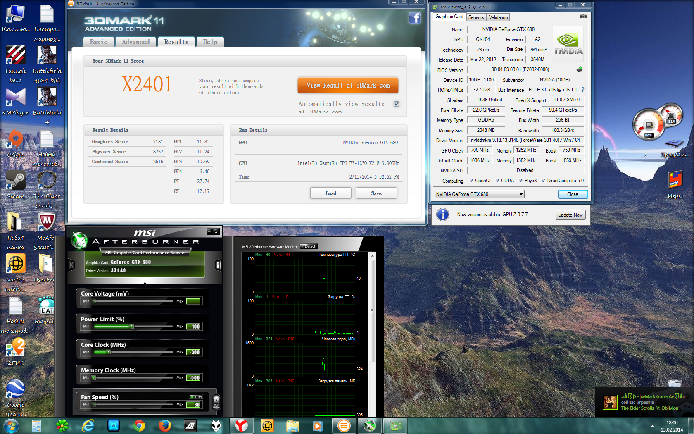Viewport: 694px width, 434px height.
Task: Click the Steam notification from MarkKronen
Action: point(644,402)
